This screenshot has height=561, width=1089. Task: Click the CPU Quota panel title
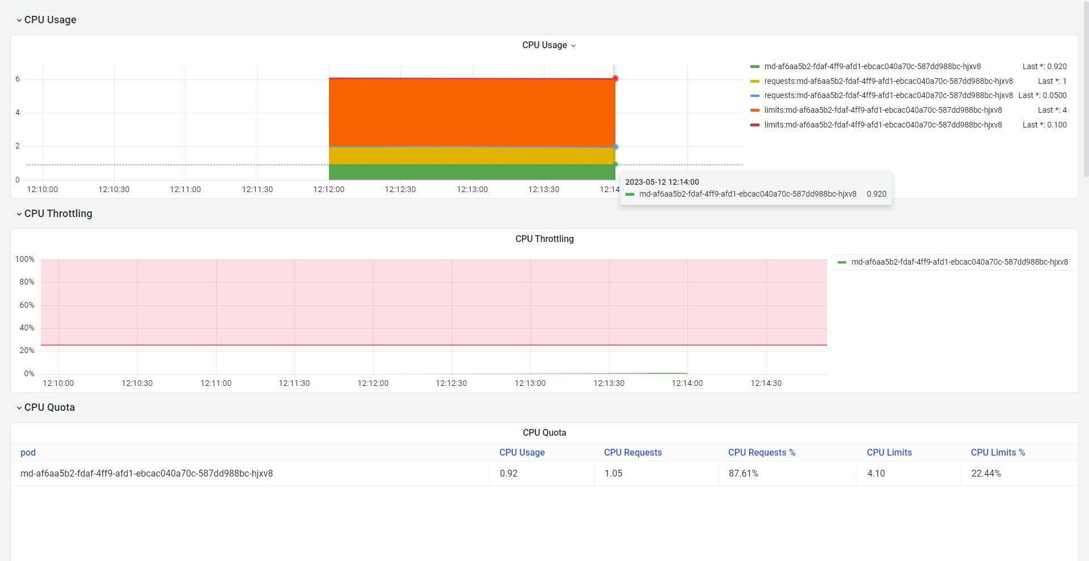tap(544, 433)
